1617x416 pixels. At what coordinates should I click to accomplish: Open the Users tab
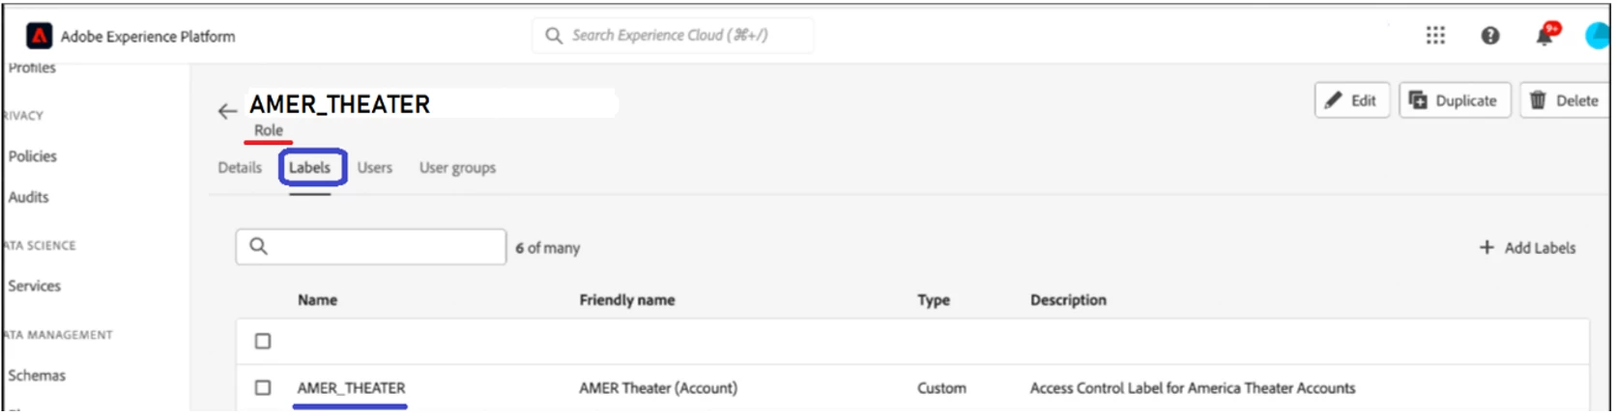[x=375, y=168]
